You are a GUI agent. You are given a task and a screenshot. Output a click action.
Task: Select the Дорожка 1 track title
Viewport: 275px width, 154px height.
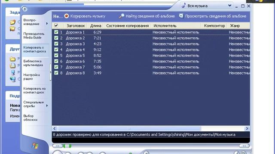click(75, 32)
